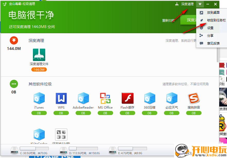Click the D: drive icon
Image resolution: width=227 pixels, height=158 pixels.
point(63,150)
